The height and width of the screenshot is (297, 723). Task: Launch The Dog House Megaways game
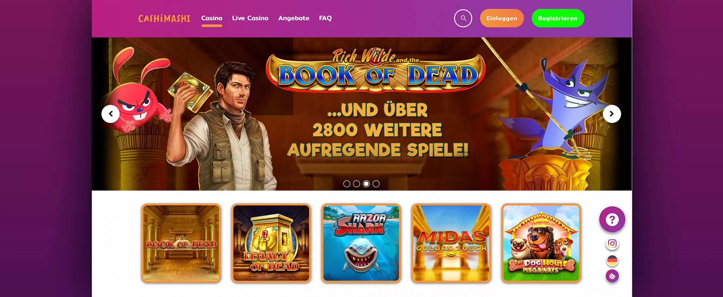point(541,243)
